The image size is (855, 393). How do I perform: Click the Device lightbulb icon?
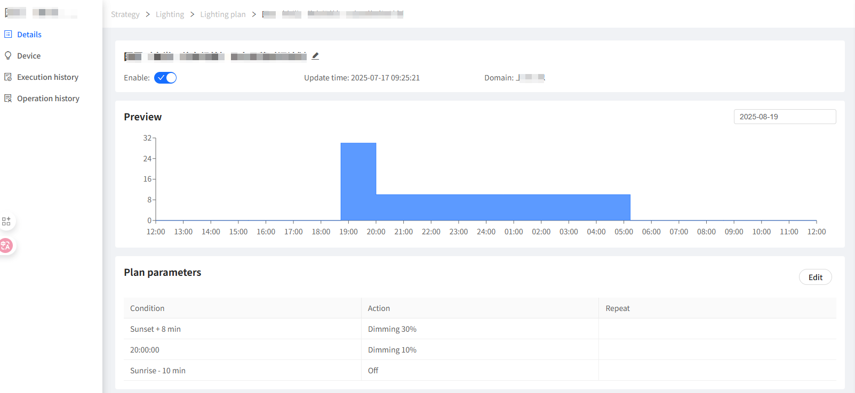pos(8,55)
